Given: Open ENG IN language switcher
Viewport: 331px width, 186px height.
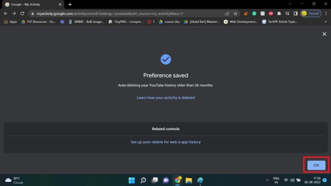Looking at the screenshot, I should click(276, 180).
